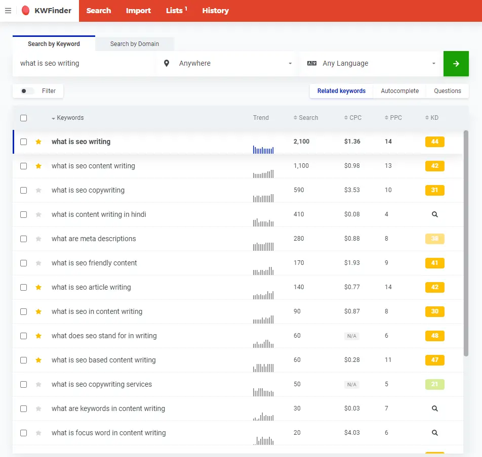
Task: Check the select-all keywords checkbox
Action: (23, 118)
